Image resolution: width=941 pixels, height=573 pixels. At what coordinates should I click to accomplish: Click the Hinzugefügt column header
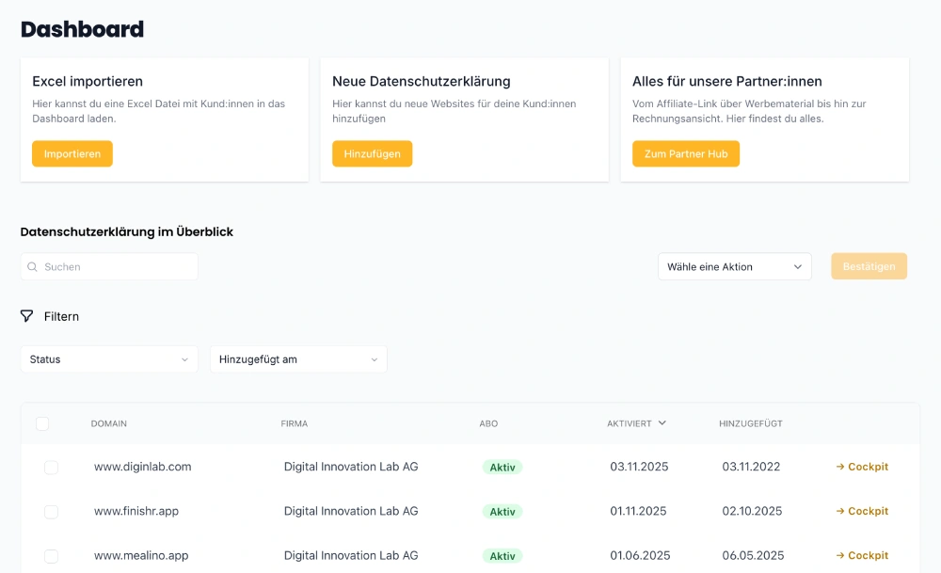pos(750,424)
